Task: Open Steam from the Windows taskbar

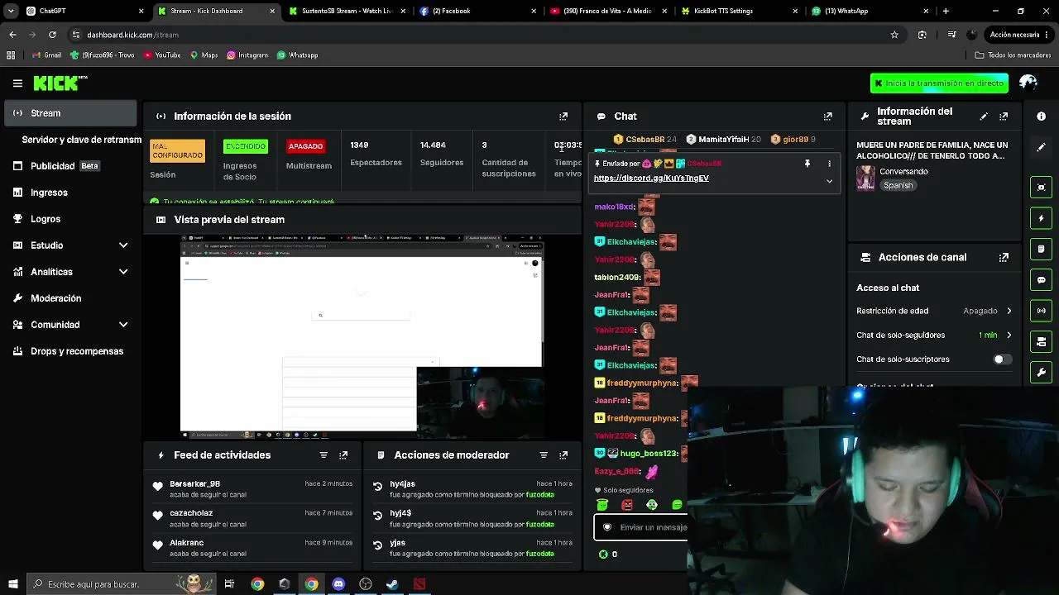Action: [x=392, y=584]
